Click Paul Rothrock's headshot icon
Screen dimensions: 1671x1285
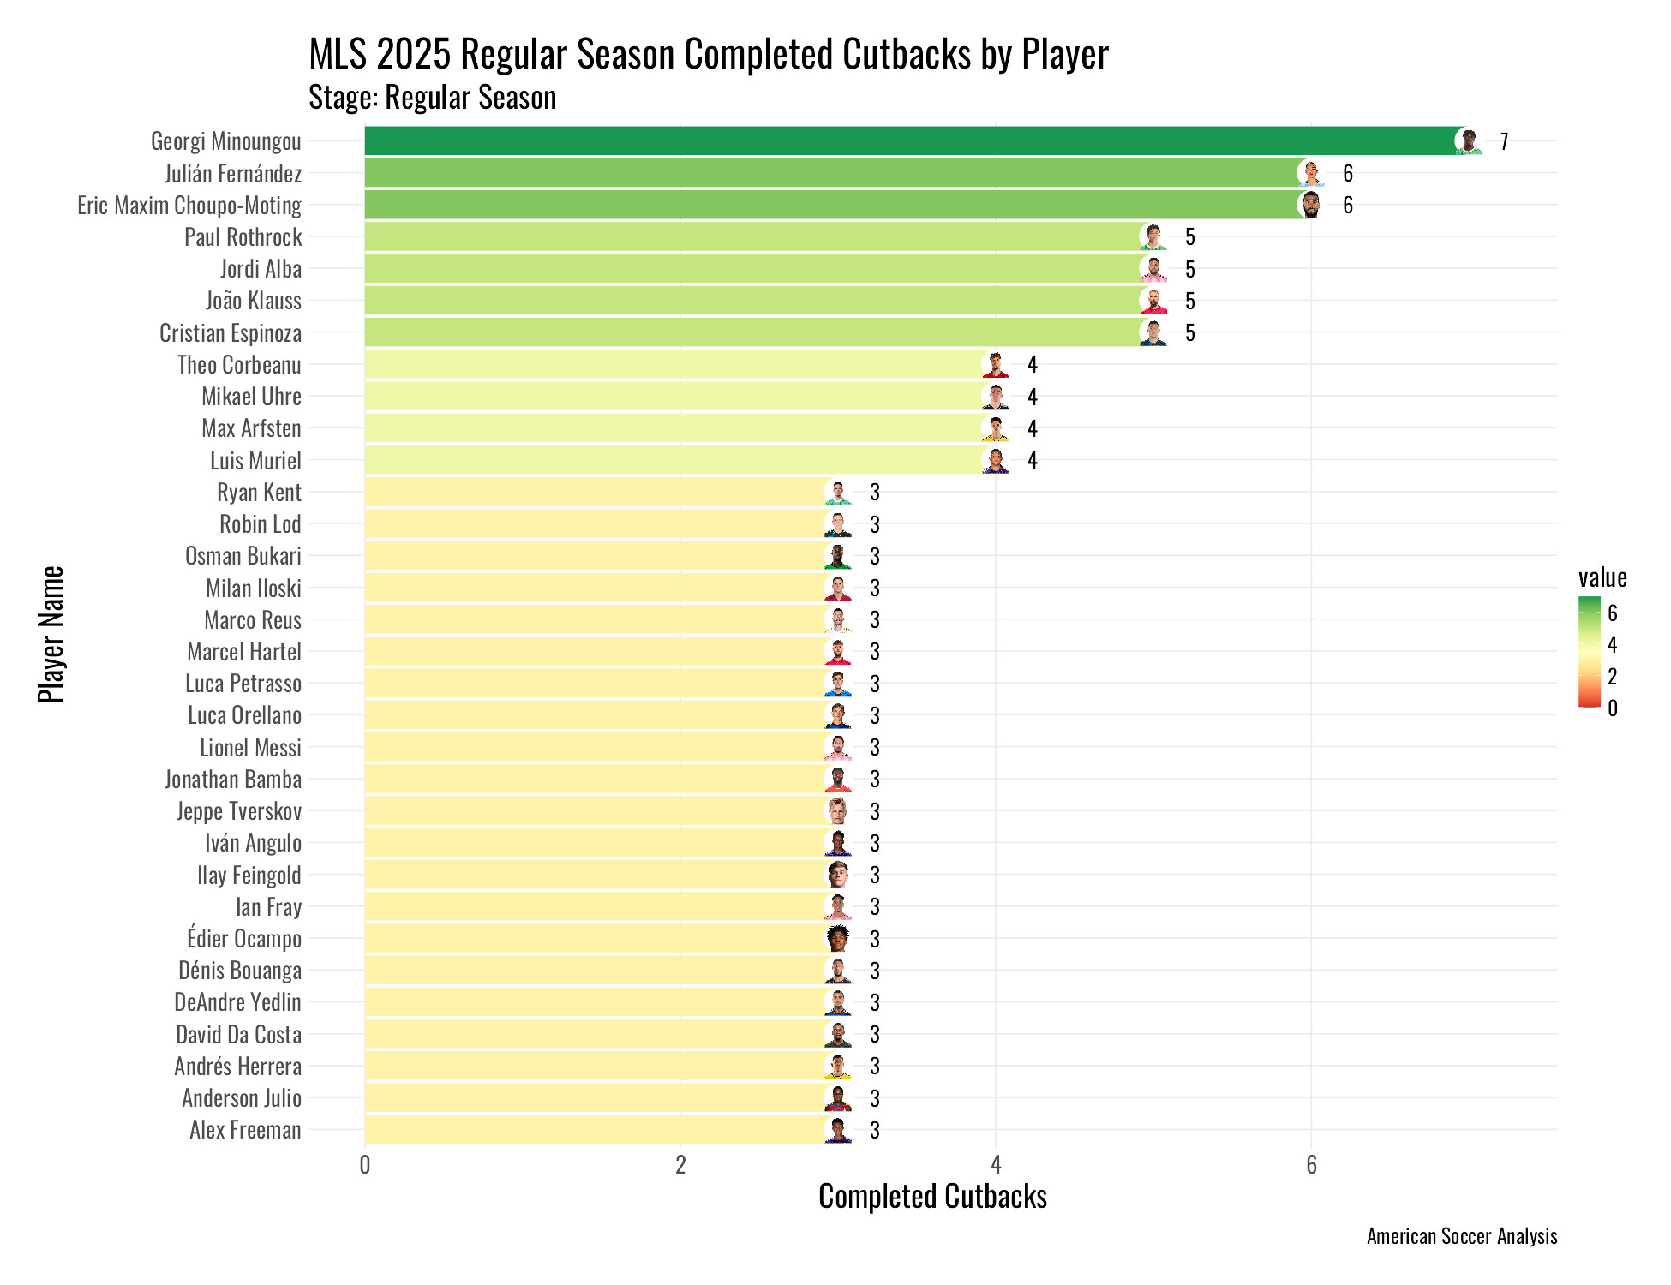[1153, 237]
